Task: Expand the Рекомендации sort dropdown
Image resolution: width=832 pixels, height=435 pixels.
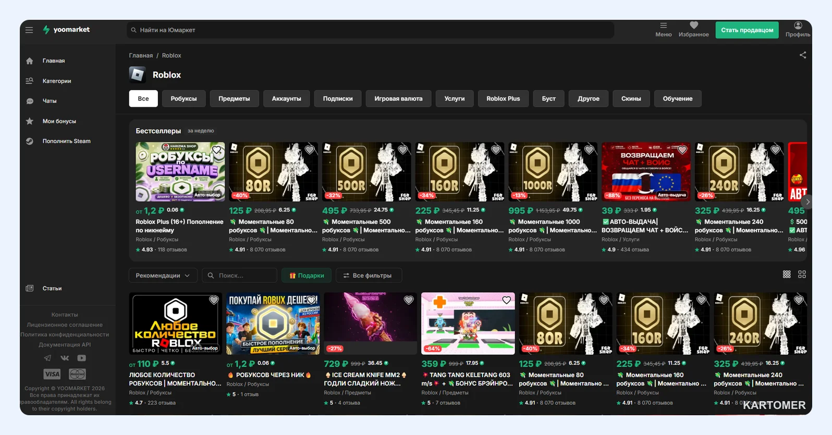Action: 163,276
